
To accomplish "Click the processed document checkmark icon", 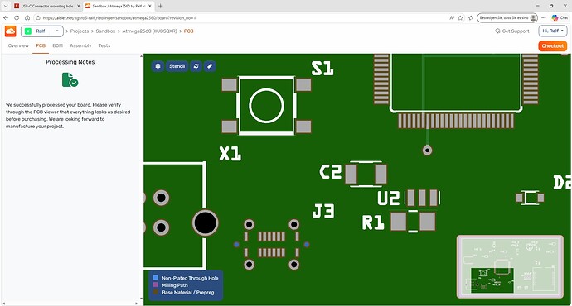I will (x=70, y=79).
